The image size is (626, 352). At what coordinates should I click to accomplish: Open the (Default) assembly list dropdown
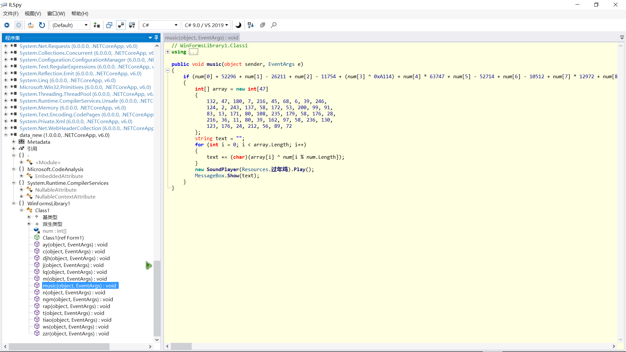point(70,25)
